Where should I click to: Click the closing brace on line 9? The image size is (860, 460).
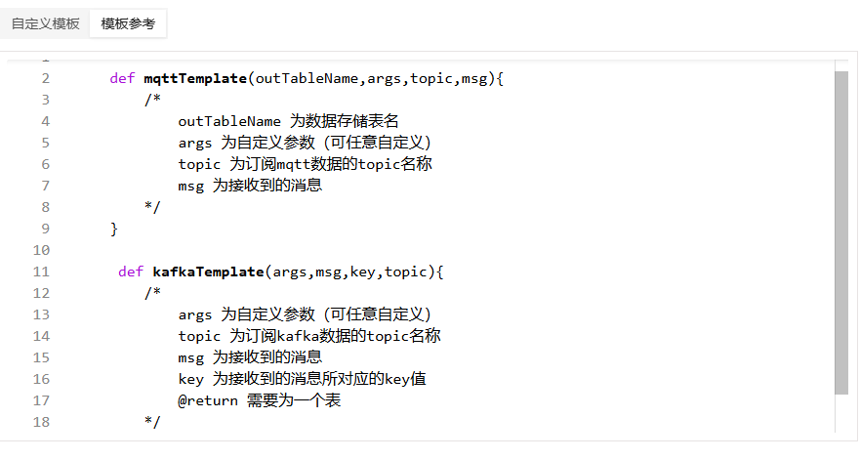114,229
